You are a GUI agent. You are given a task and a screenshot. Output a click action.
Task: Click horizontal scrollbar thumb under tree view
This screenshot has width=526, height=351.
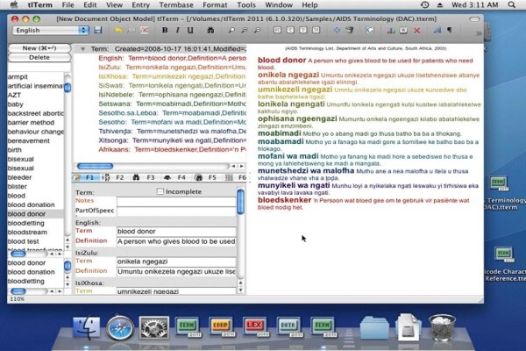pos(96,166)
